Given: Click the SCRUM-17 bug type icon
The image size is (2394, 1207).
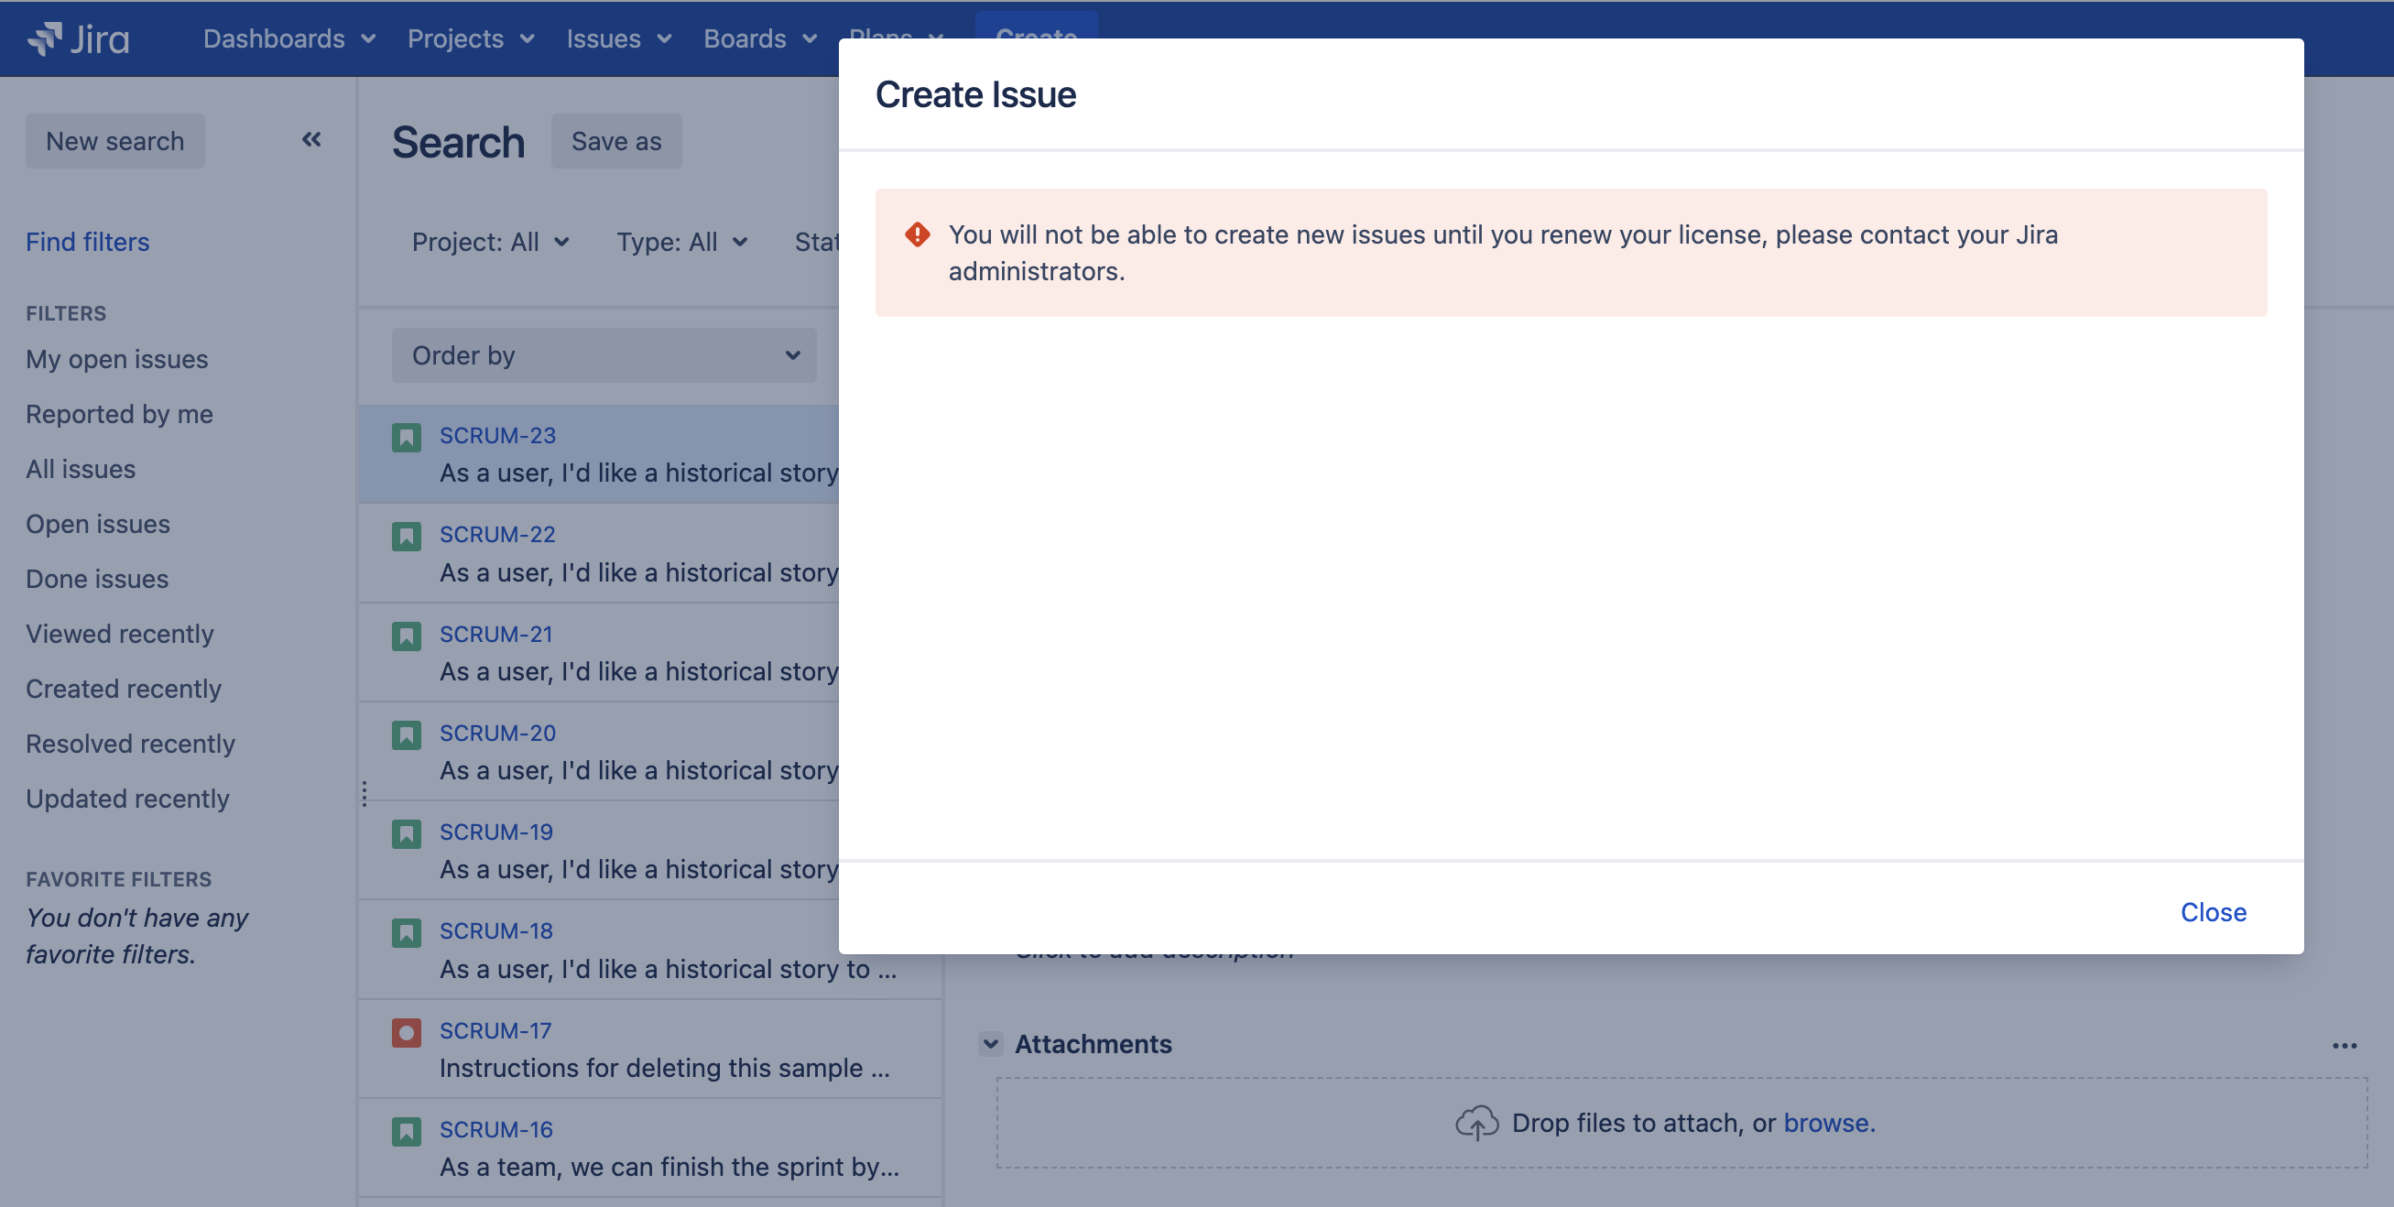Looking at the screenshot, I should pos(406,1032).
